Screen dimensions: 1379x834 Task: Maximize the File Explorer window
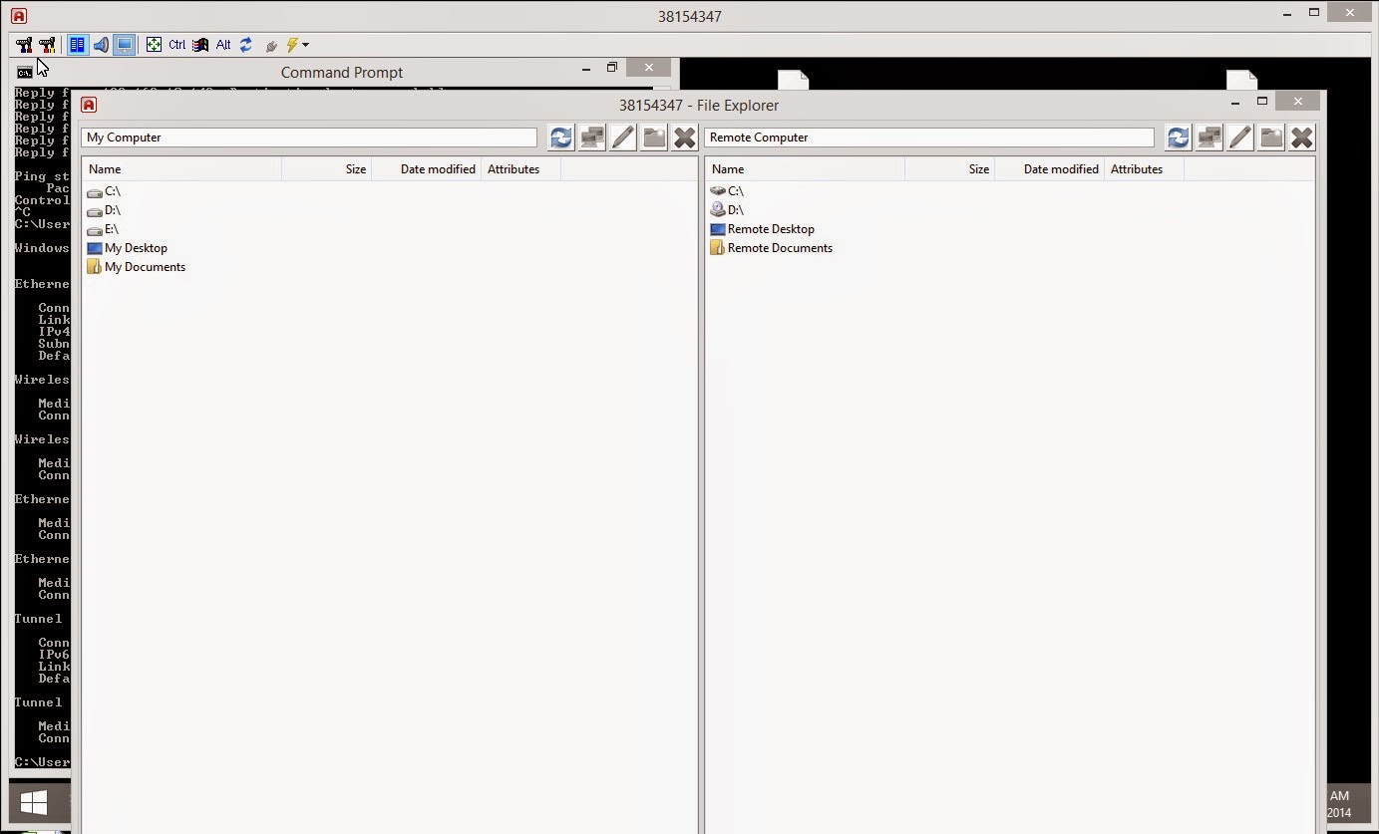pyautogui.click(x=1262, y=101)
